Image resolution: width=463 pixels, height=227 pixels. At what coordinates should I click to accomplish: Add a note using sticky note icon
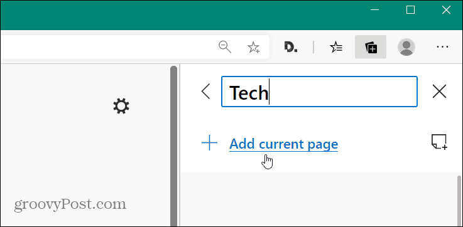[439, 142]
